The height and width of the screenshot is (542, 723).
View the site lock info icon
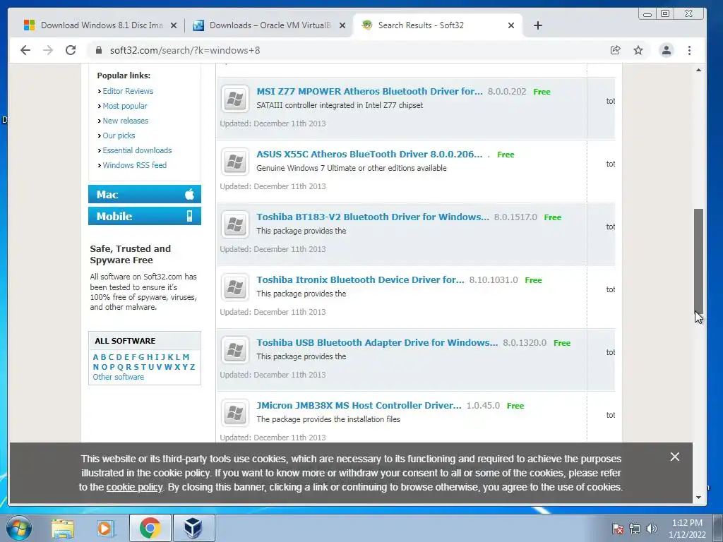pos(99,50)
